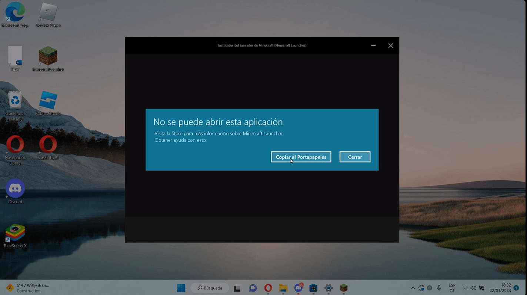Viewport: 527px width, 295px height.
Task: Click the Copiar al Portapapeles button
Action: click(301, 157)
